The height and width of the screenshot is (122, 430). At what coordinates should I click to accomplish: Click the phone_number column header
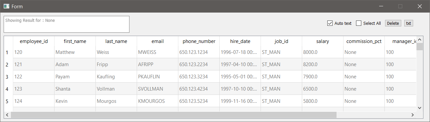[199, 41]
